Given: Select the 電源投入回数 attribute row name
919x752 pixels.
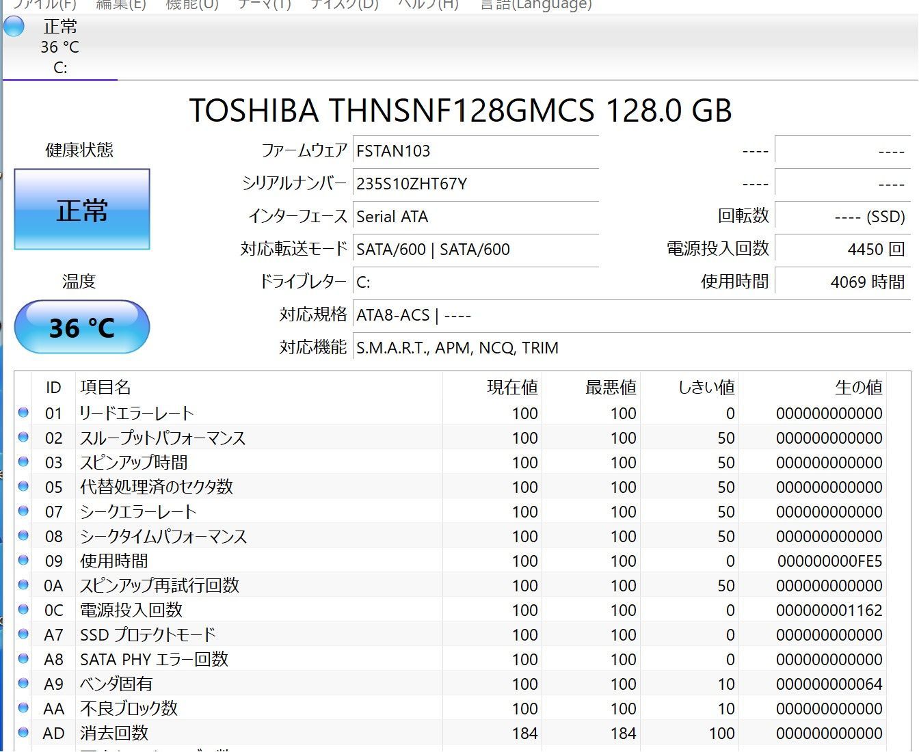Looking at the screenshot, I should 131,610.
